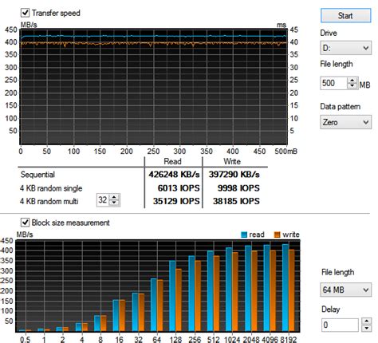Screen dimensions: 378x343
Task: Click the orange write bar for block size 128
Action: (179, 300)
